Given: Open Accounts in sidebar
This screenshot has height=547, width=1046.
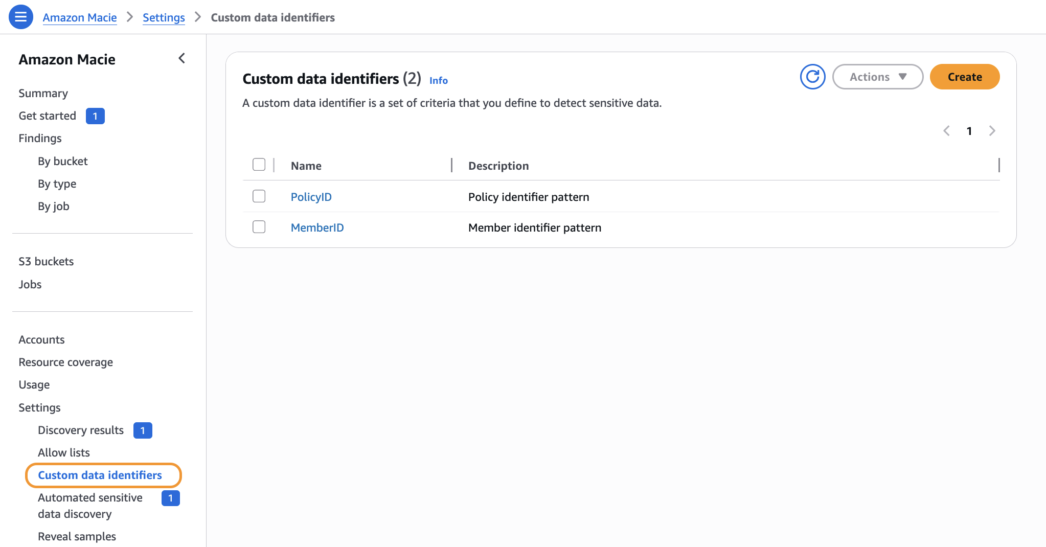Looking at the screenshot, I should [x=42, y=339].
